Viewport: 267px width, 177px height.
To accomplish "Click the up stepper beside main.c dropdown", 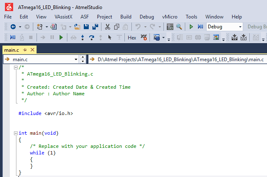I will point(83,57).
